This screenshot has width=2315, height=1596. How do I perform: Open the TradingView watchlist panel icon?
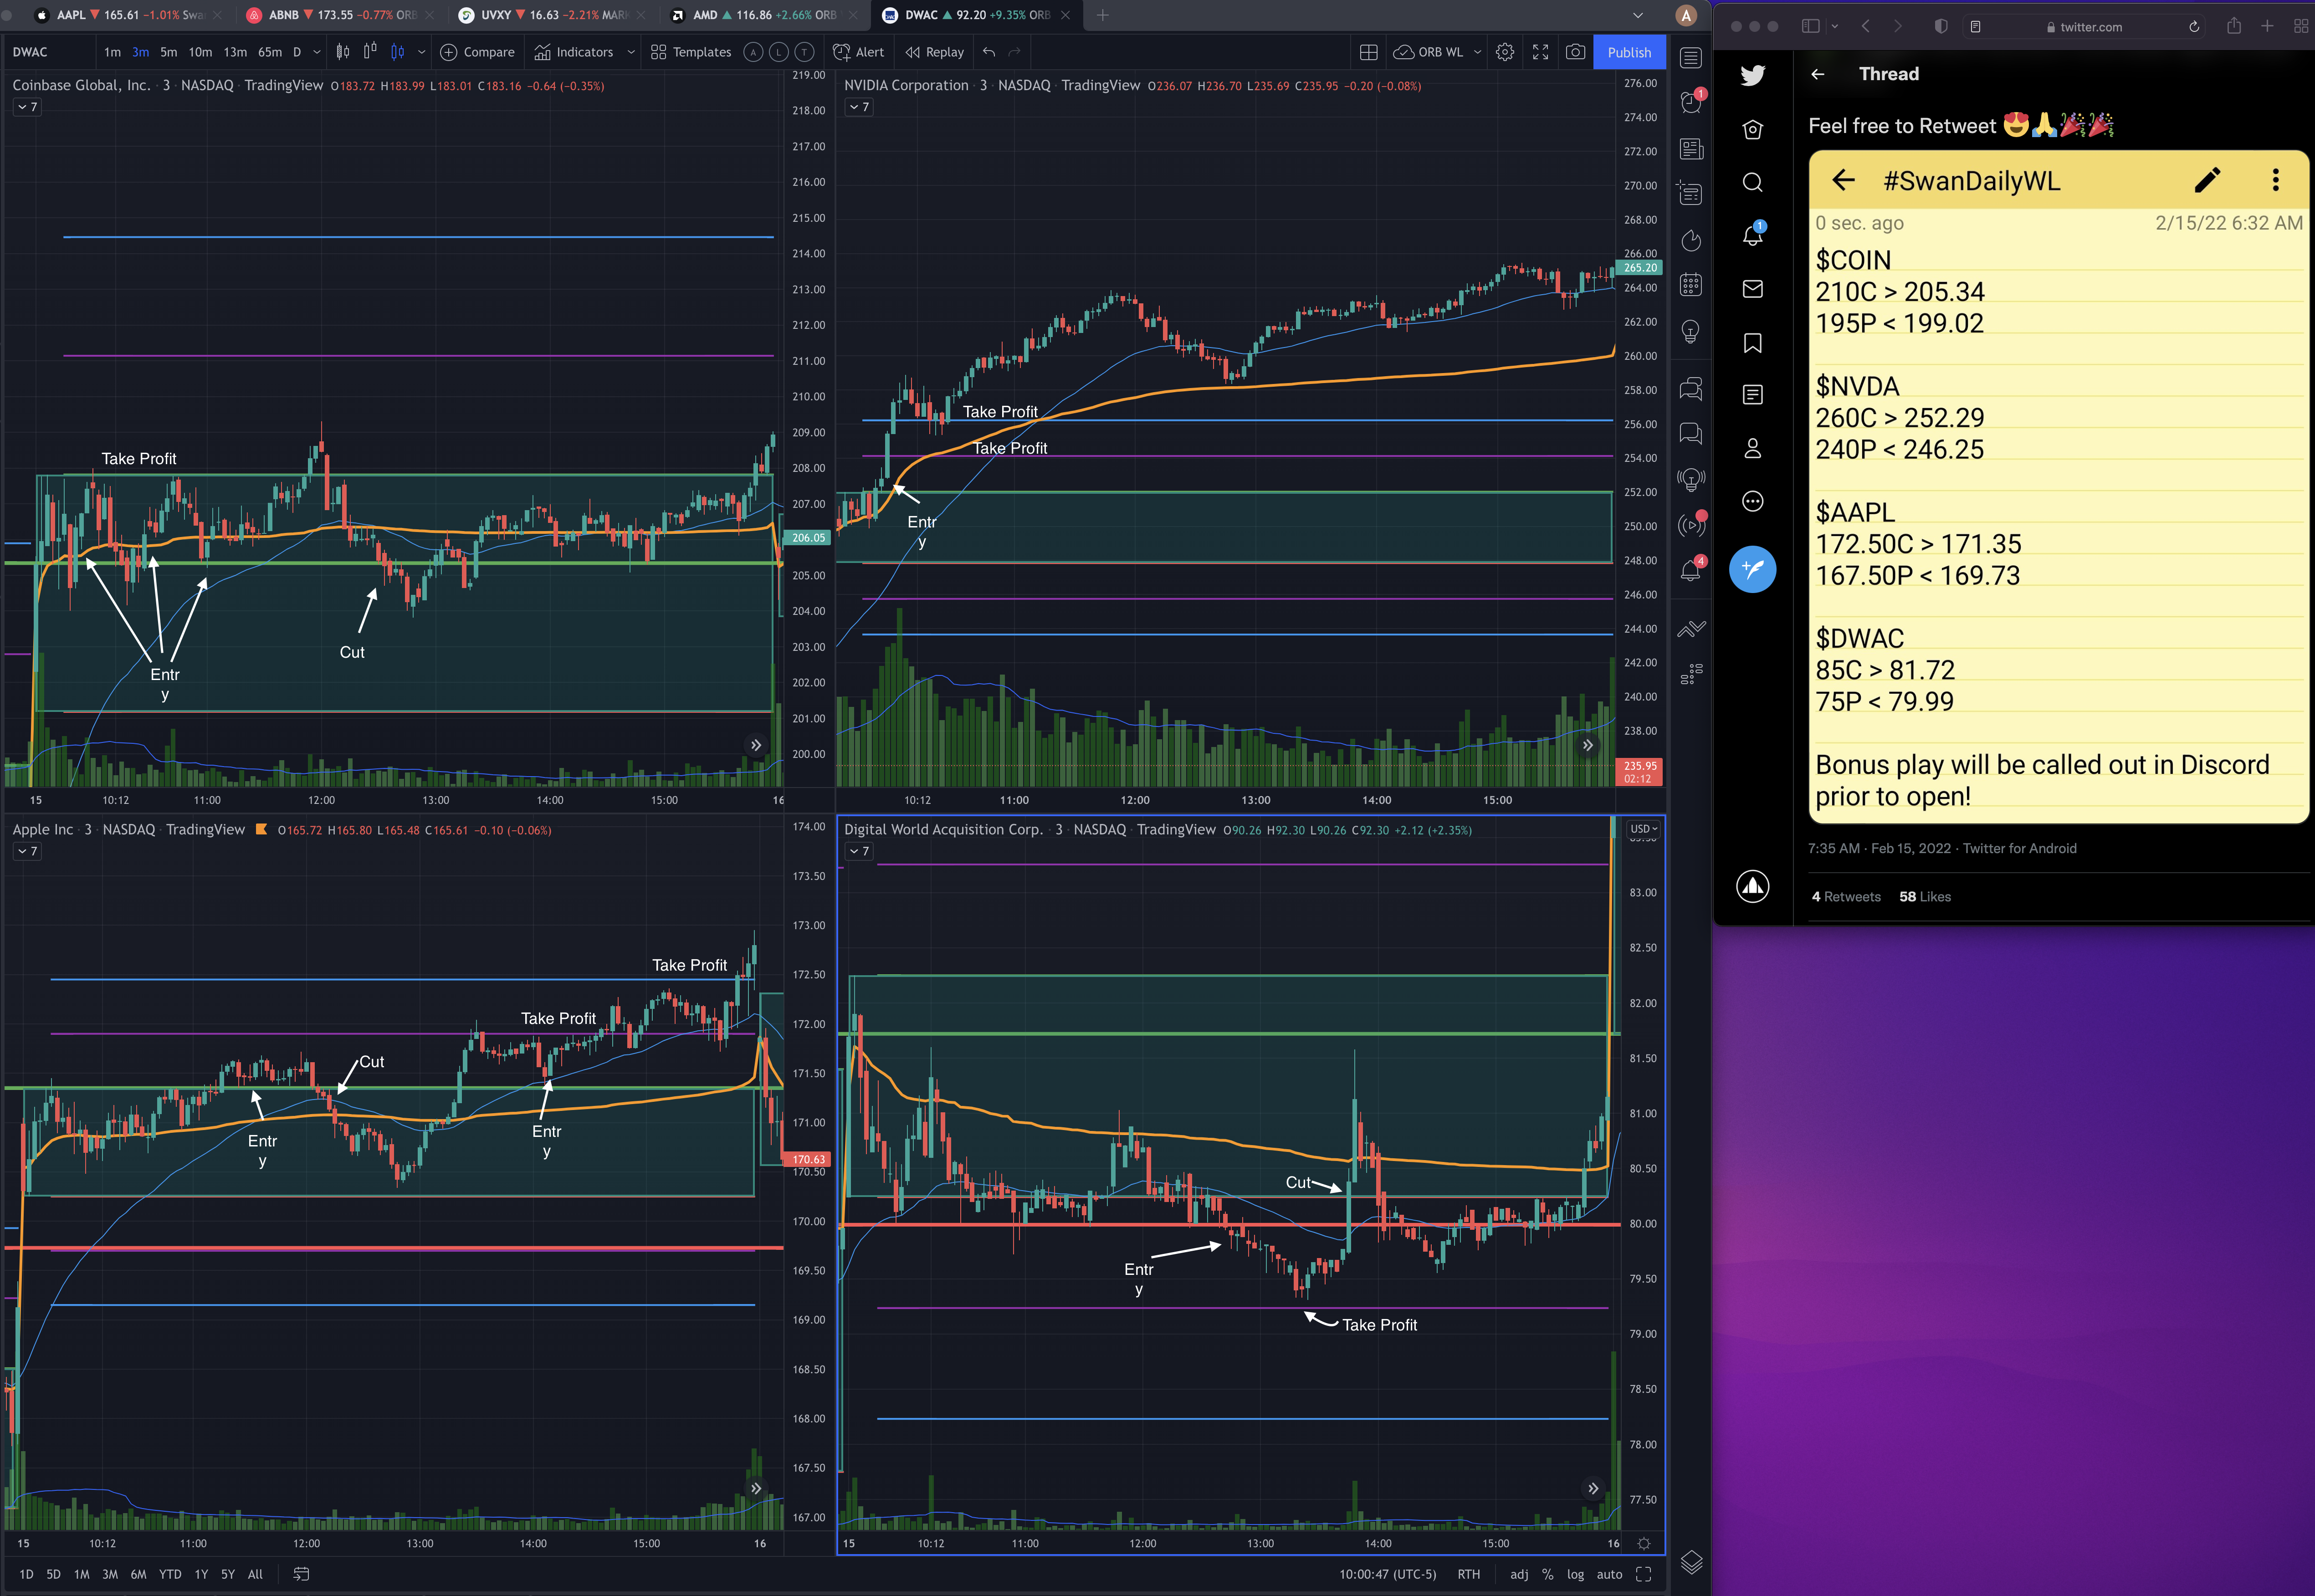[x=1690, y=58]
